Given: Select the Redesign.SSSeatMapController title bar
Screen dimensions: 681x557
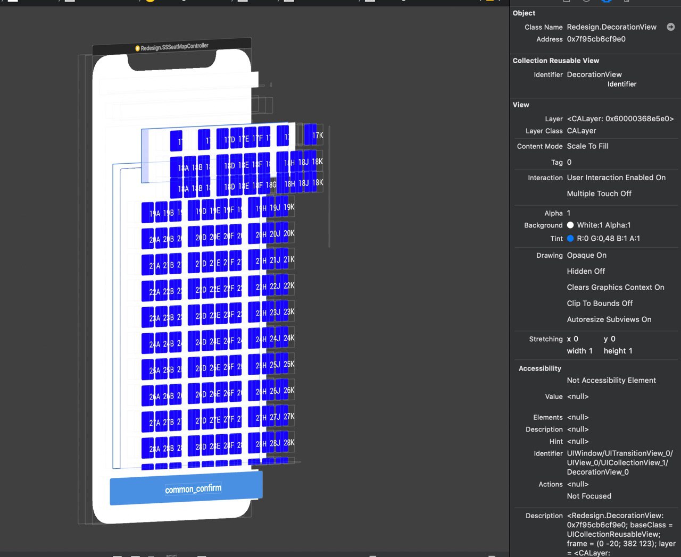Looking at the screenshot, I should pos(172,47).
